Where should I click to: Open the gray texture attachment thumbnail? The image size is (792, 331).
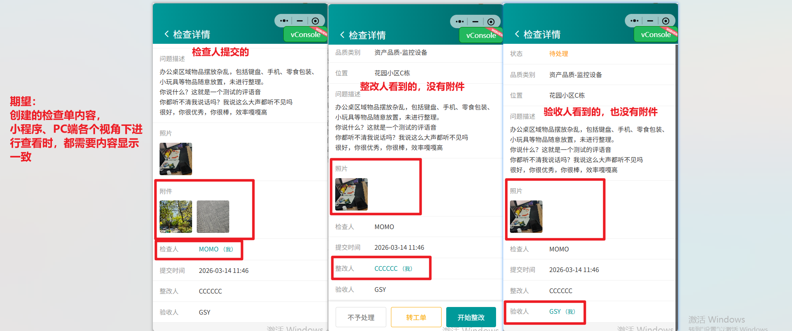[213, 216]
